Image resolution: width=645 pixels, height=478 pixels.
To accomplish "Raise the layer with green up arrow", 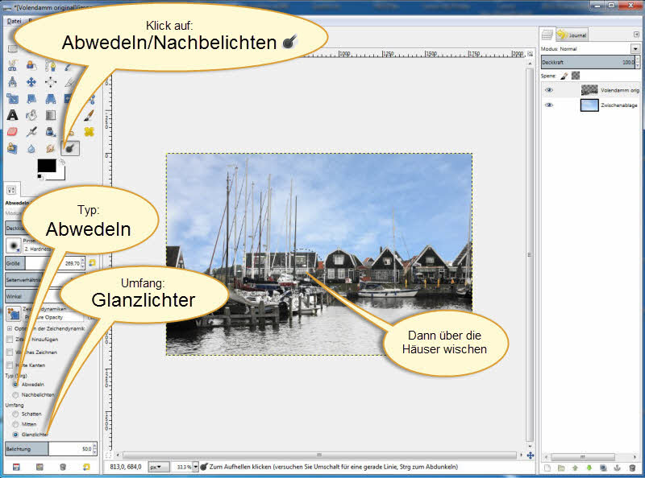I will tap(575, 468).
